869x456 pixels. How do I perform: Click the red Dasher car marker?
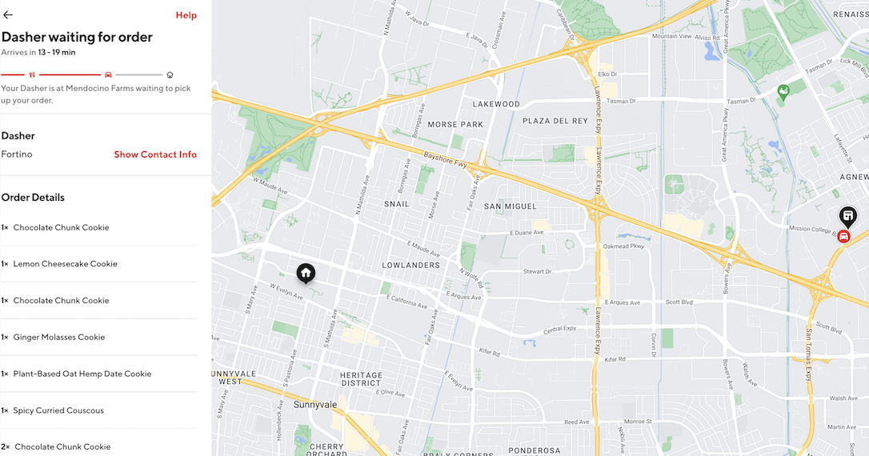(843, 237)
